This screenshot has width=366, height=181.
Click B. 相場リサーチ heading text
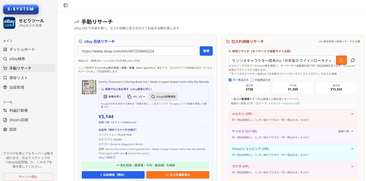(260, 51)
